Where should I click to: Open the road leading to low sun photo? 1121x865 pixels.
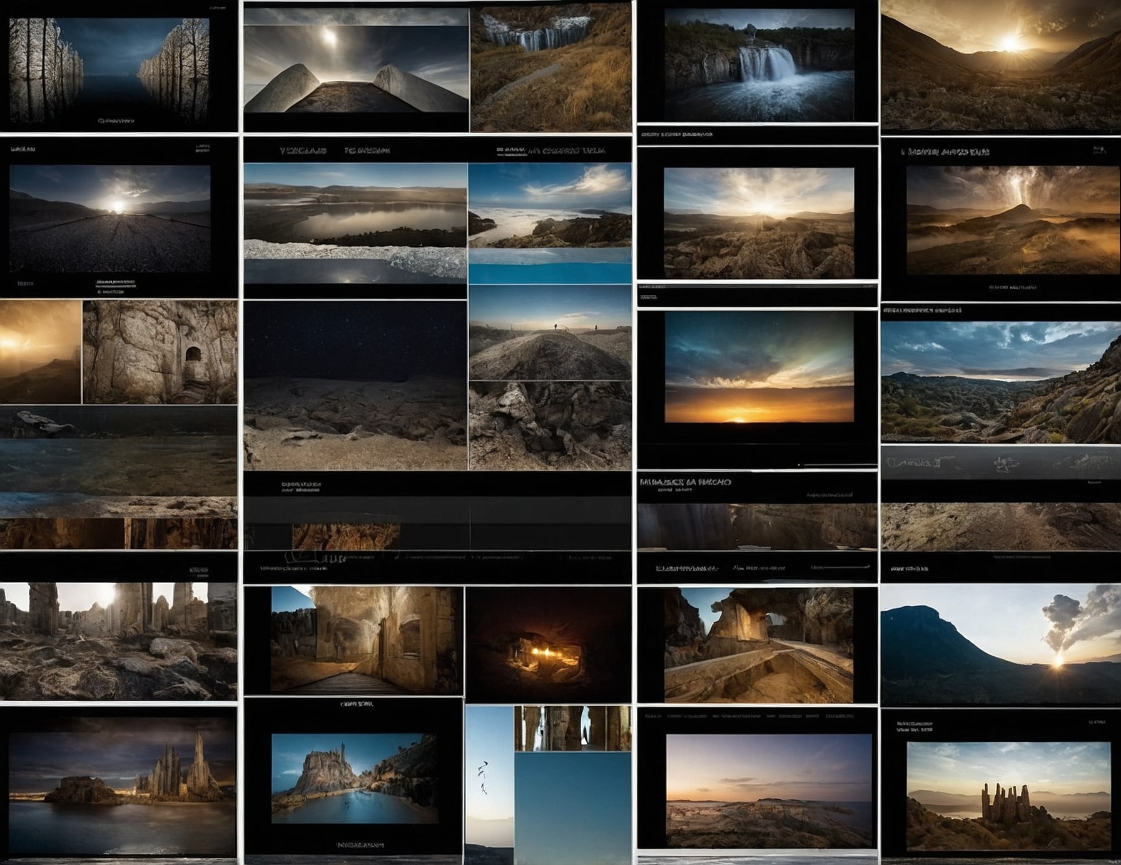tap(109, 218)
